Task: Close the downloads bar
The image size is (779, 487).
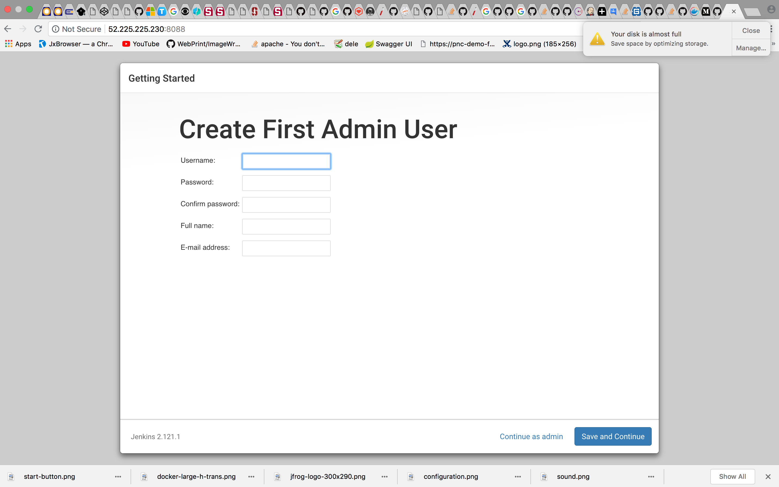Action: [768, 477]
